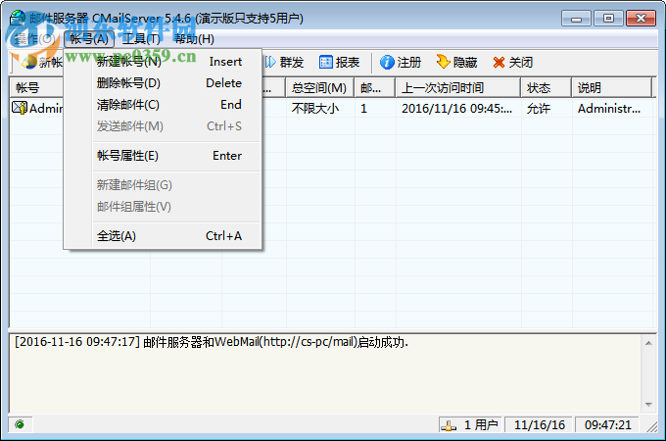Click log pane scroll down arrow

tap(648, 405)
